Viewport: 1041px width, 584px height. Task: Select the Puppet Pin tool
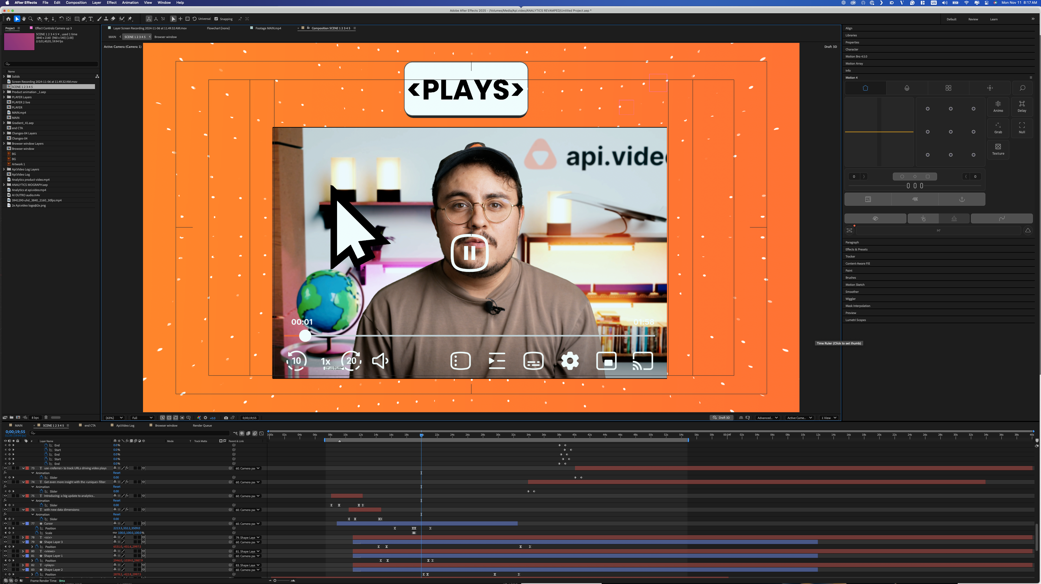pyautogui.click(x=130, y=19)
